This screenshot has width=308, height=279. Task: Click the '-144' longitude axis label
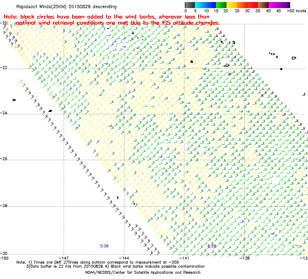[x=124, y=258]
